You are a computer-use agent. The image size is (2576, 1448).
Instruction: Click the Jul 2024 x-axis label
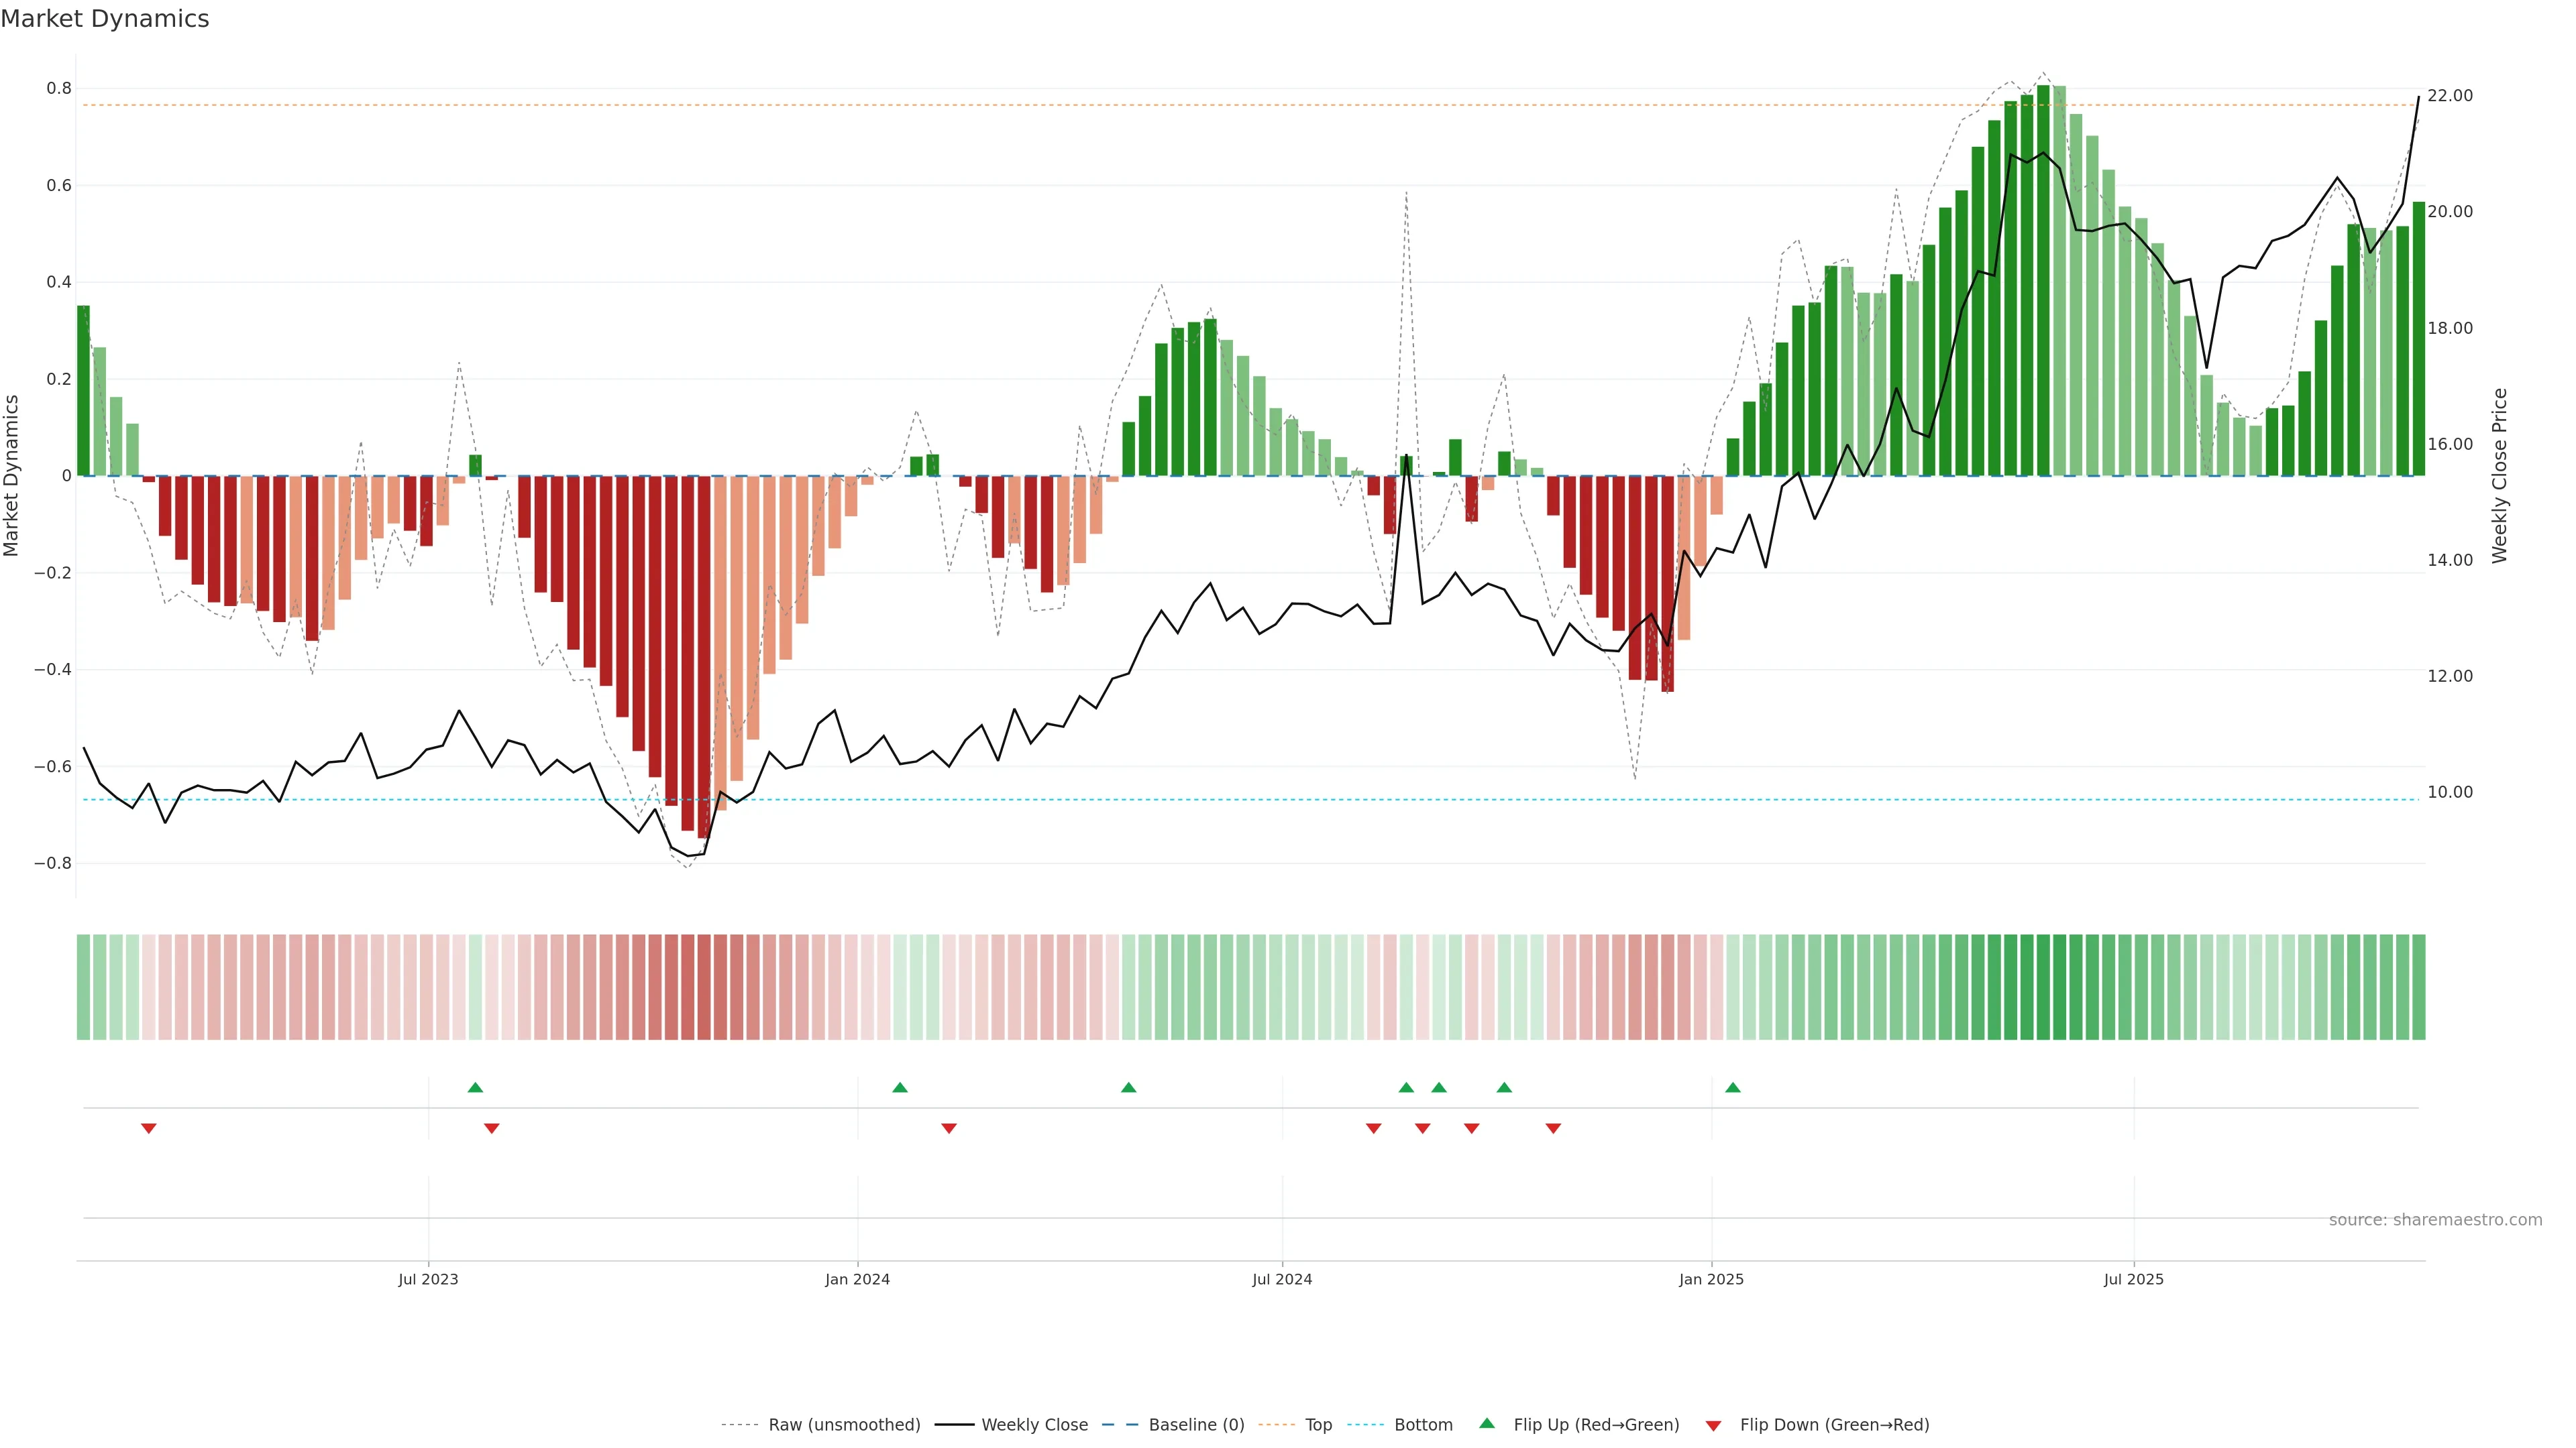click(1282, 1279)
